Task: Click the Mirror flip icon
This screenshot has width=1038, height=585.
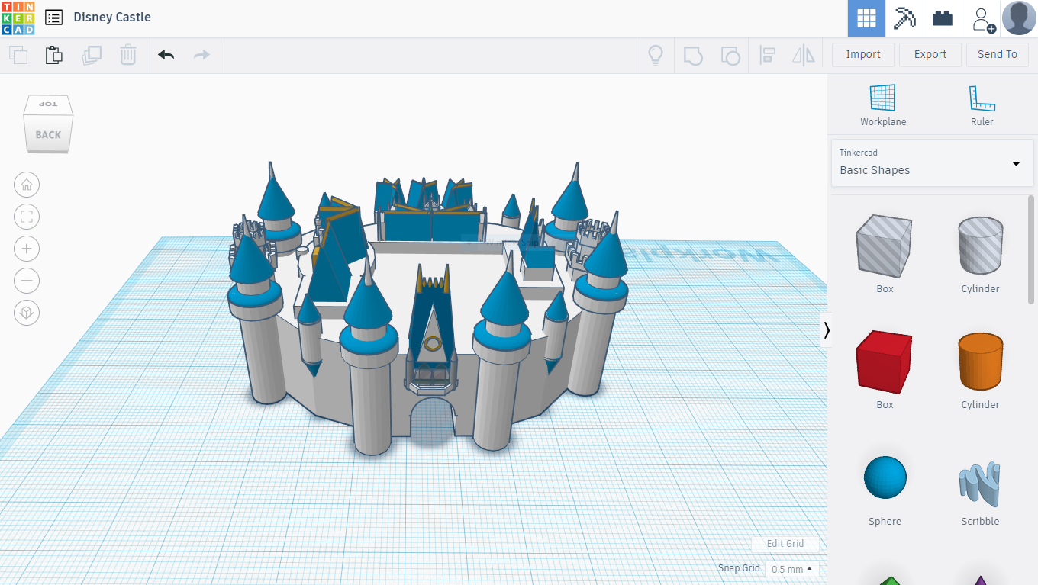Action: pyautogui.click(x=803, y=55)
